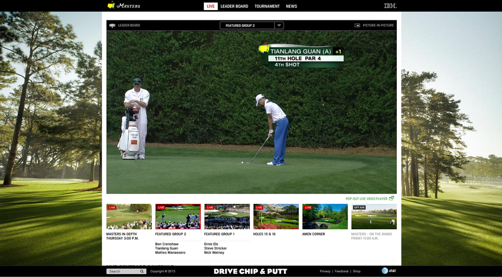Click the AT&T logo
This screenshot has height=277, width=502.
tap(389, 271)
